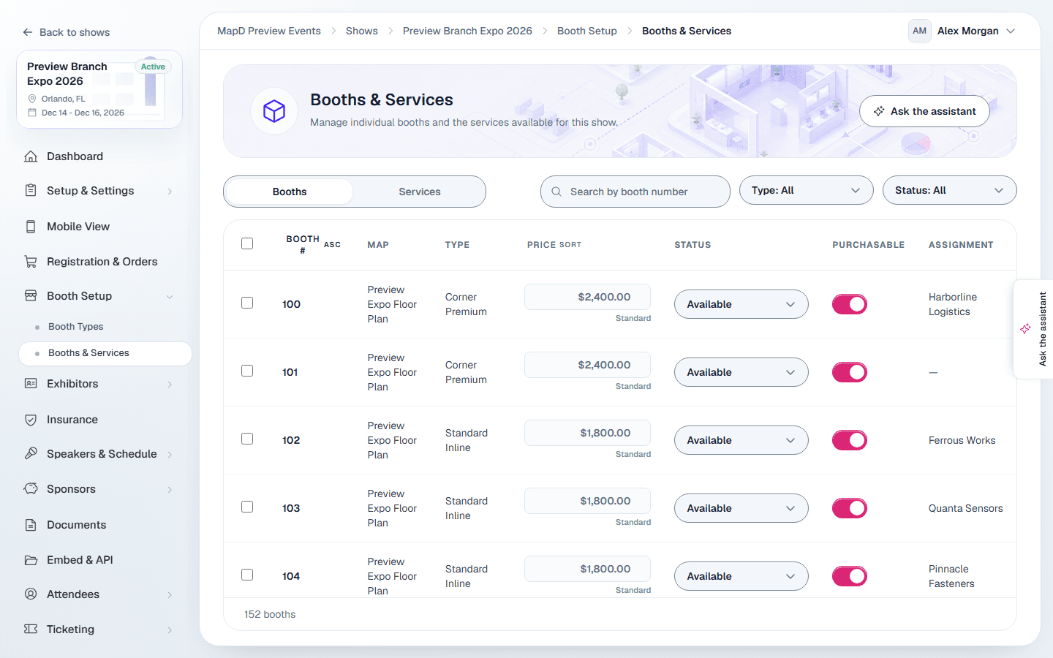Click the Insurance shield icon
Image resolution: width=1053 pixels, height=658 pixels.
(31, 420)
